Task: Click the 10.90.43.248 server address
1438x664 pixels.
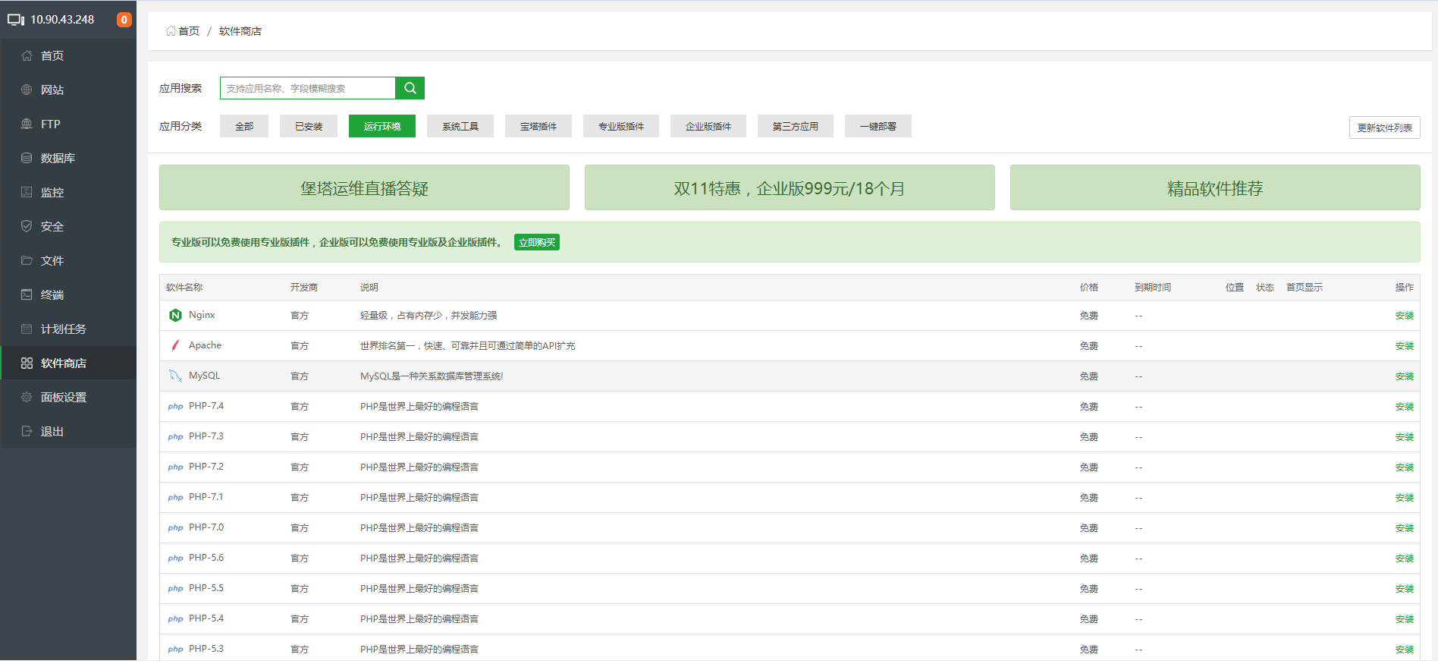Action: (62, 20)
